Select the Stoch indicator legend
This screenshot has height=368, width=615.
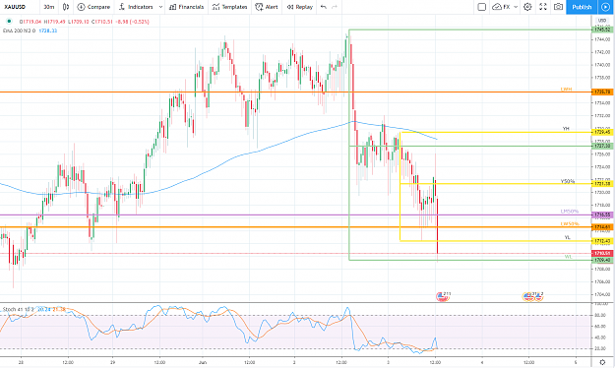[19, 309]
